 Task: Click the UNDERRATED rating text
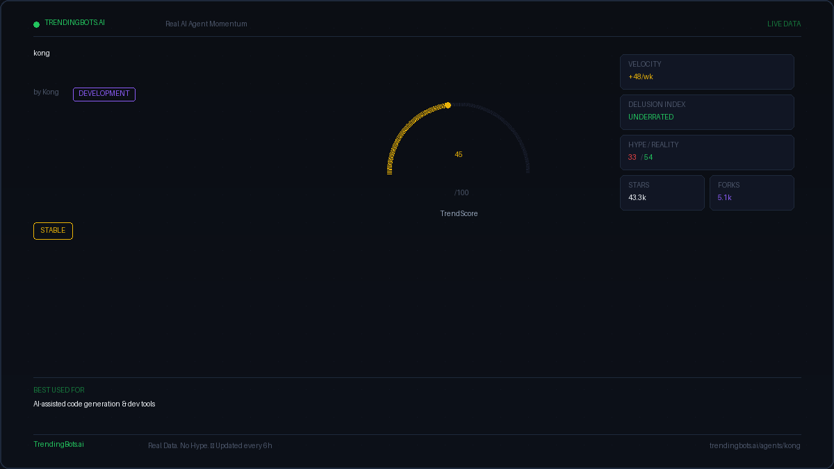click(651, 117)
